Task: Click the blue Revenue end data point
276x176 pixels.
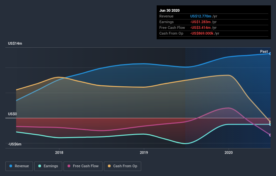Action: pyautogui.click(x=270, y=54)
